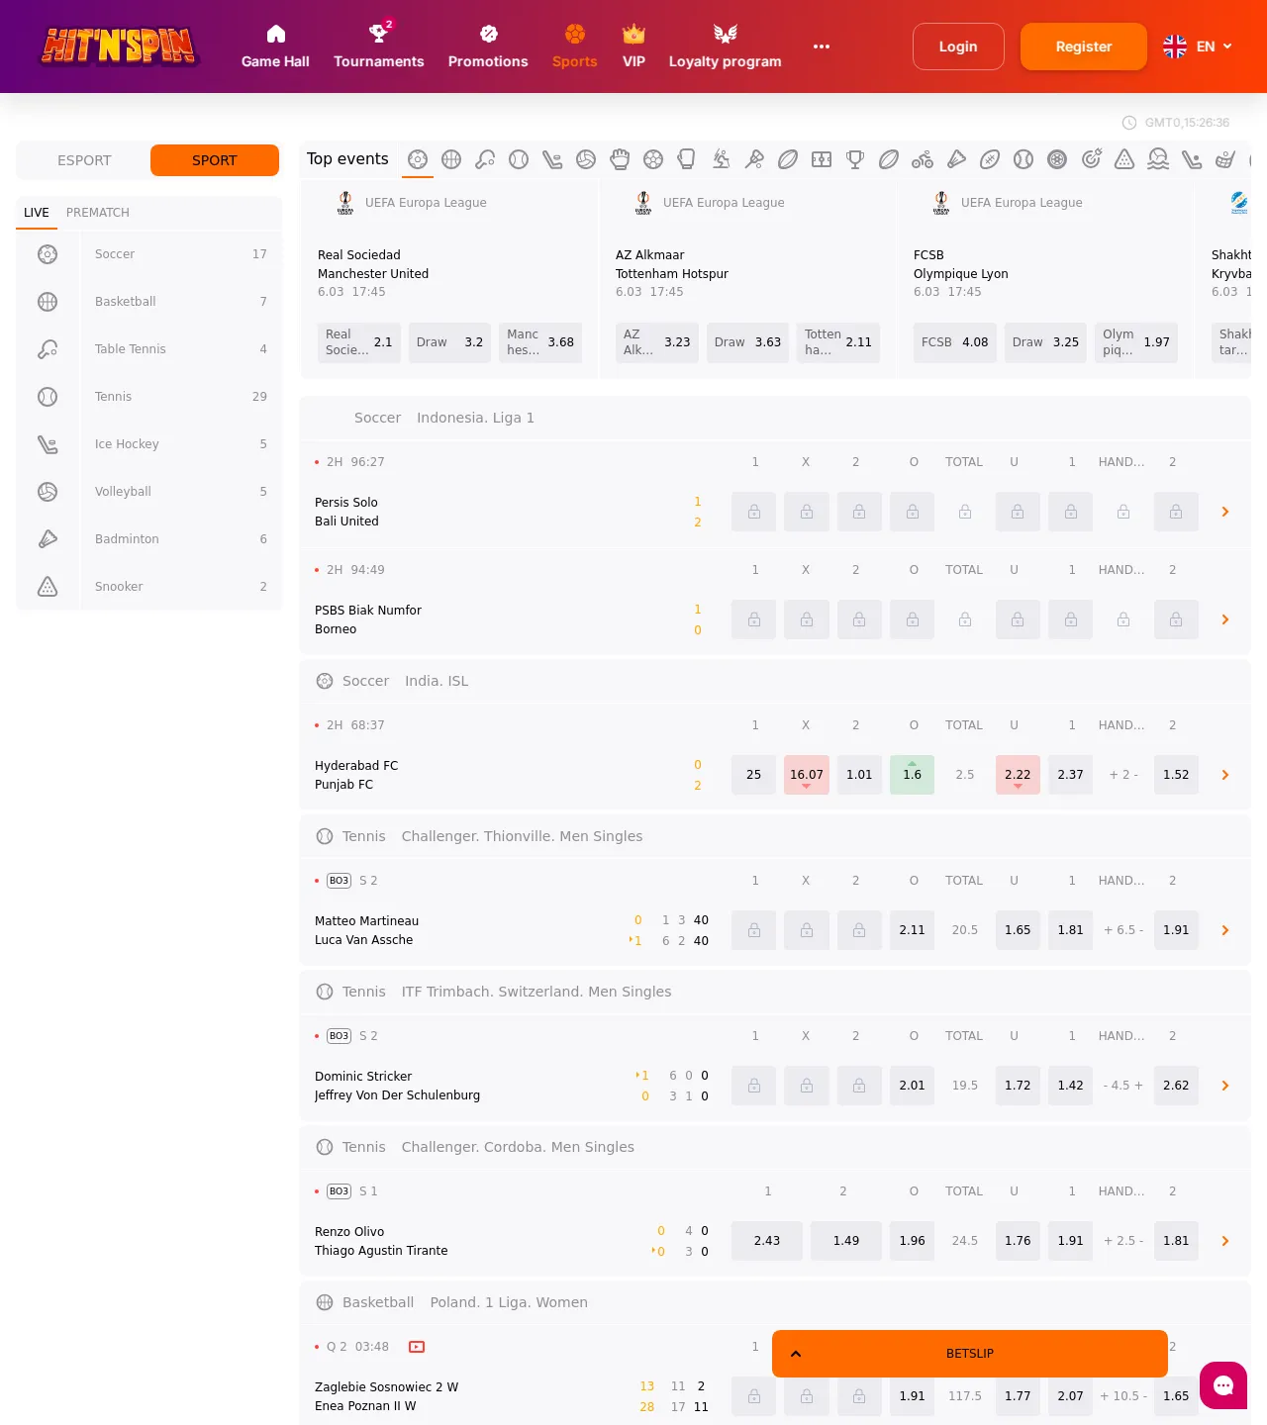Expand Hyderabad FC vs Punjab FC markets
1267x1425 pixels.
coord(1225,775)
